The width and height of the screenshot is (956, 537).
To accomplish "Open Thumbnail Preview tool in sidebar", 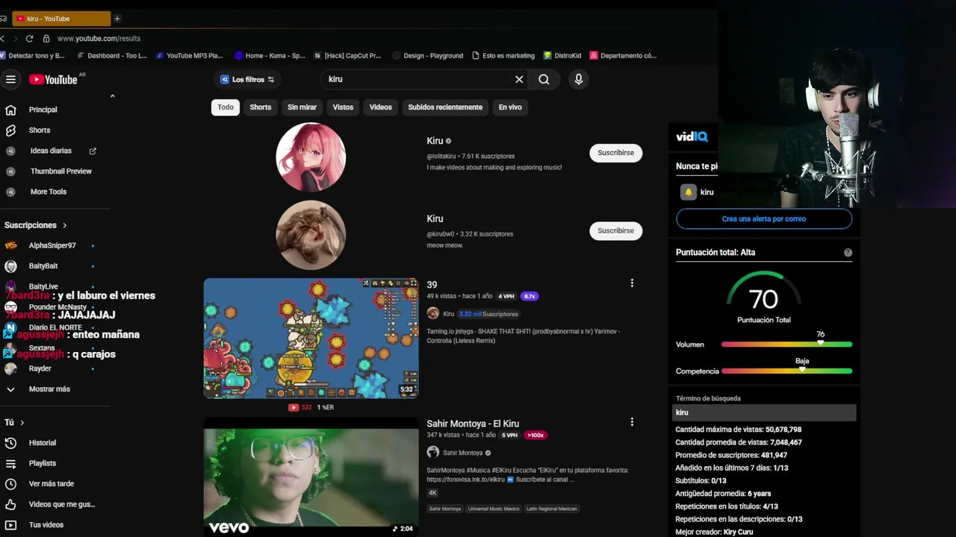I will click(x=61, y=171).
